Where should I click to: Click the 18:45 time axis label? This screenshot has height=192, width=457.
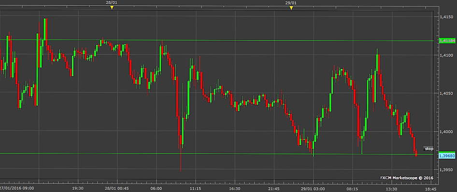[431, 189]
